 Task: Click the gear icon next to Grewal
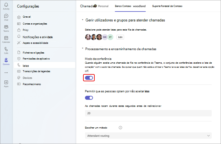coord(19,17)
